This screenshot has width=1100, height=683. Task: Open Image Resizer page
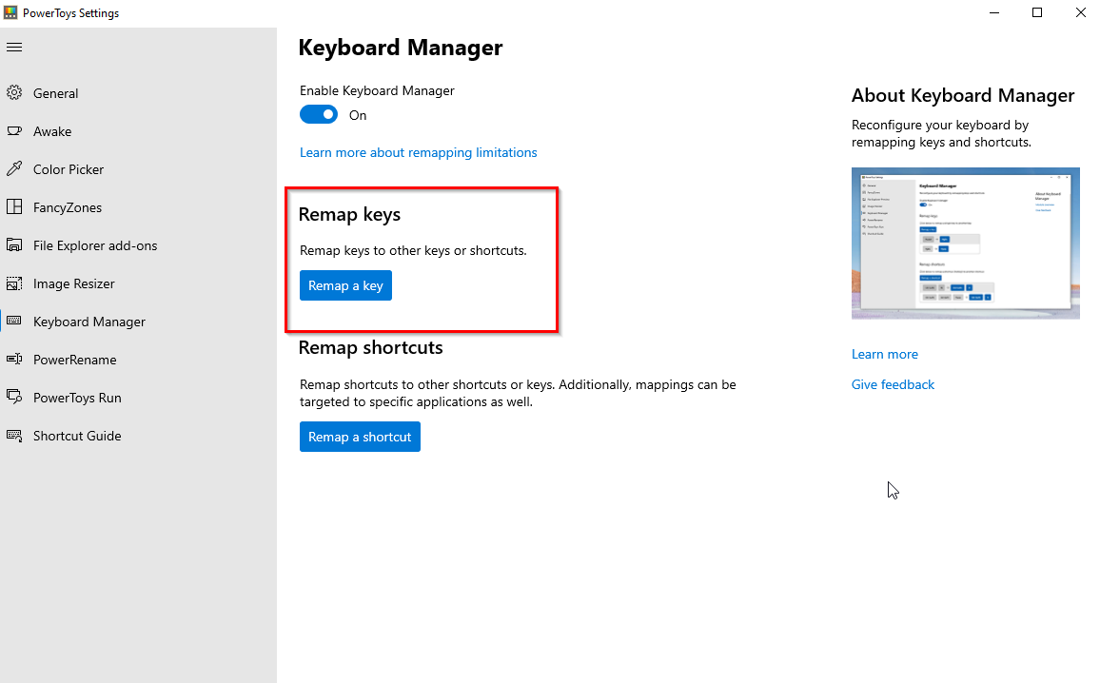click(138, 283)
